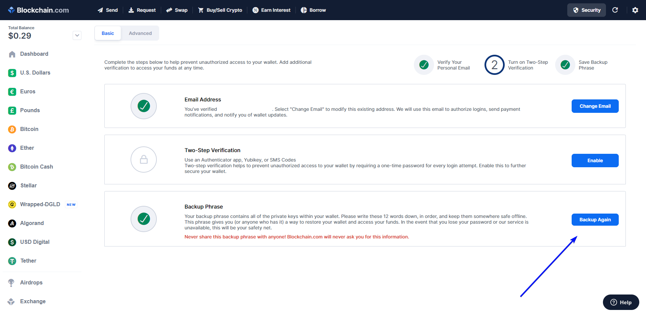Viewport: 646px width, 316px height.
Task: Click the Airdrops parachute icon
Action: coord(11,283)
